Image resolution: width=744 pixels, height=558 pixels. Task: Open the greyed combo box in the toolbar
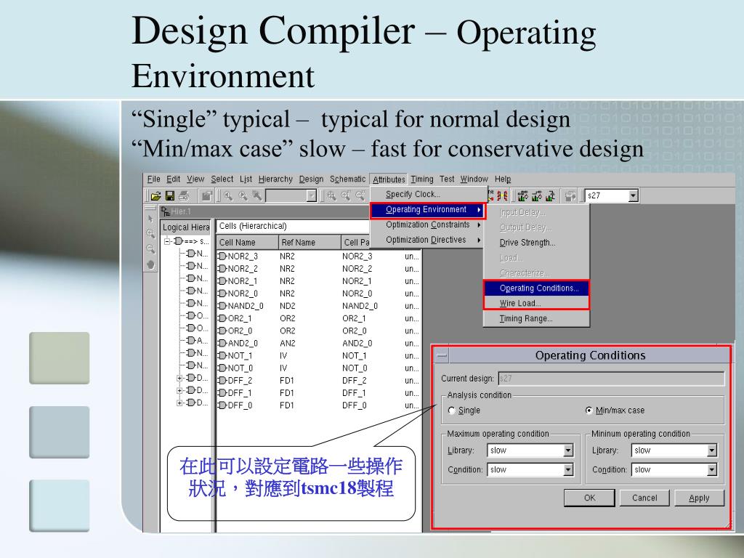point(311,195)
